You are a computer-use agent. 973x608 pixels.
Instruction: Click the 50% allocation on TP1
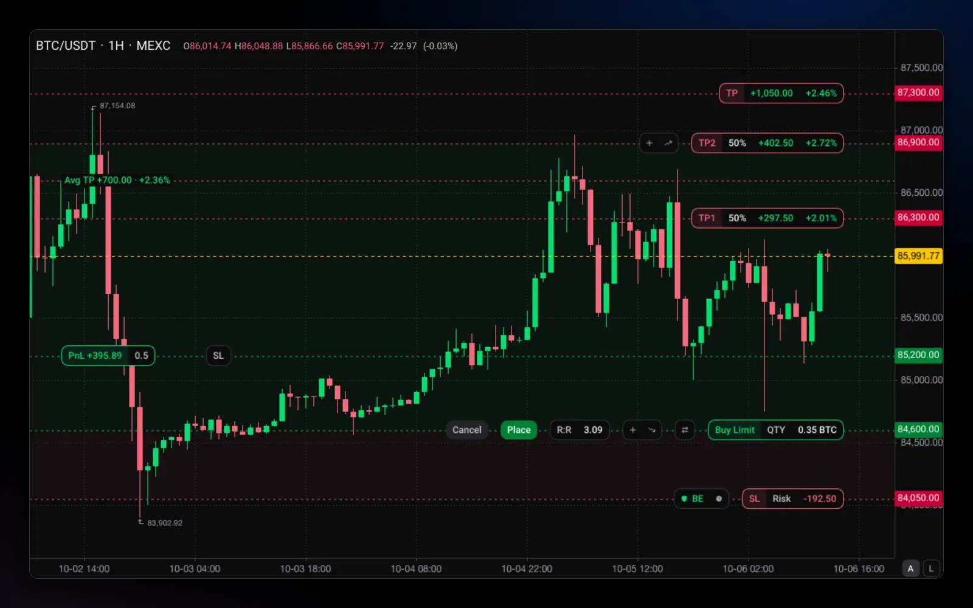pyautogui.click(x=737, y=218)
